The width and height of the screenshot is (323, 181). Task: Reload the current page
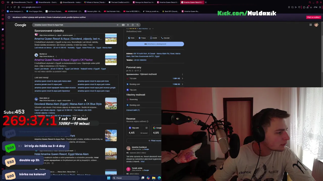[x=15, y=7]
